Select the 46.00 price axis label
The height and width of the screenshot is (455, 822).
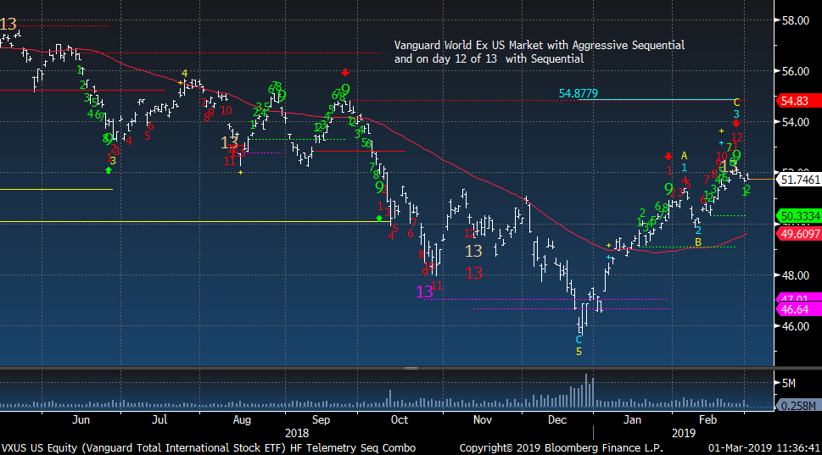795,326
